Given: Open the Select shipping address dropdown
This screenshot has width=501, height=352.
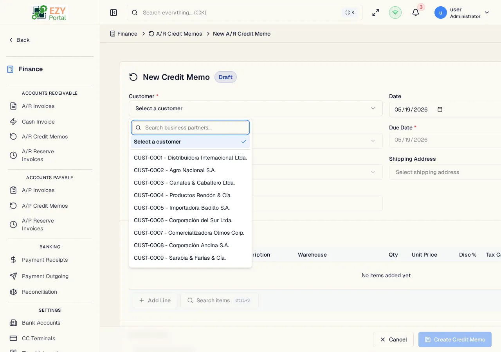Looking at the screenshot, I should (x=445, y=172).
